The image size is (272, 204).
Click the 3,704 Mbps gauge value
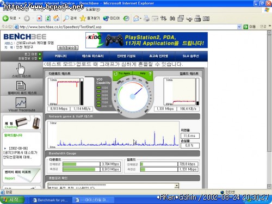click(x=110, y=164)
